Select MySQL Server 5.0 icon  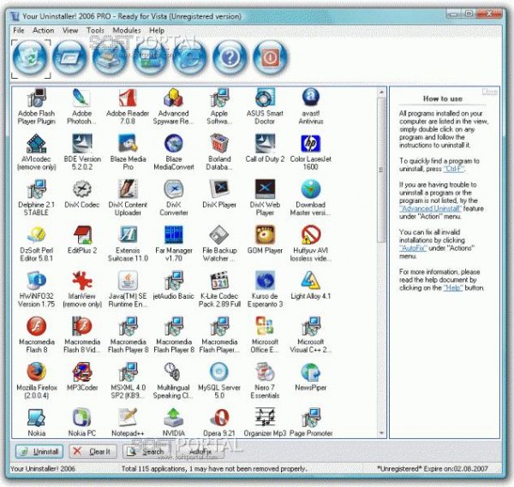219,371
